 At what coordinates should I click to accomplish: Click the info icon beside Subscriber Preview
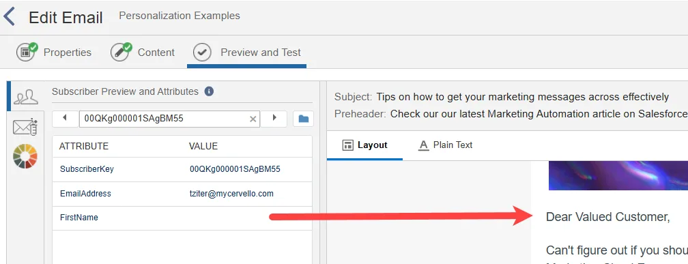210,91
